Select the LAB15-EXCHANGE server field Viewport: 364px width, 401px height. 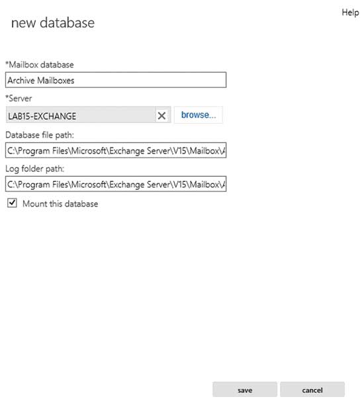tap(81, 116)
